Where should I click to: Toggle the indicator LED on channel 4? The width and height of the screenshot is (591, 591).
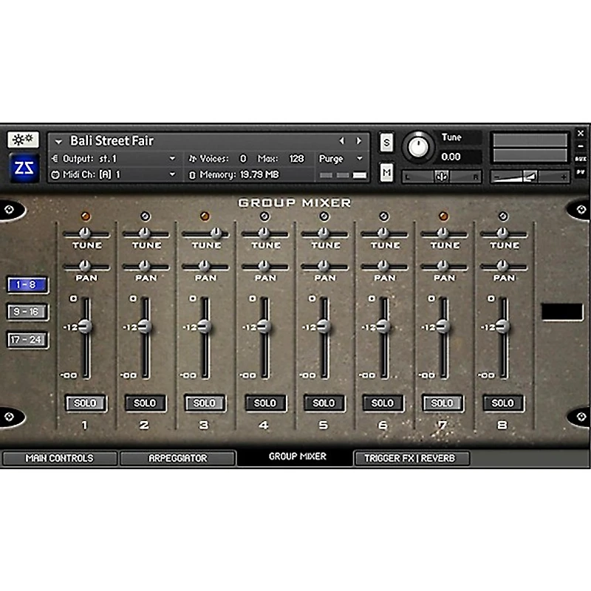[264, 216]
